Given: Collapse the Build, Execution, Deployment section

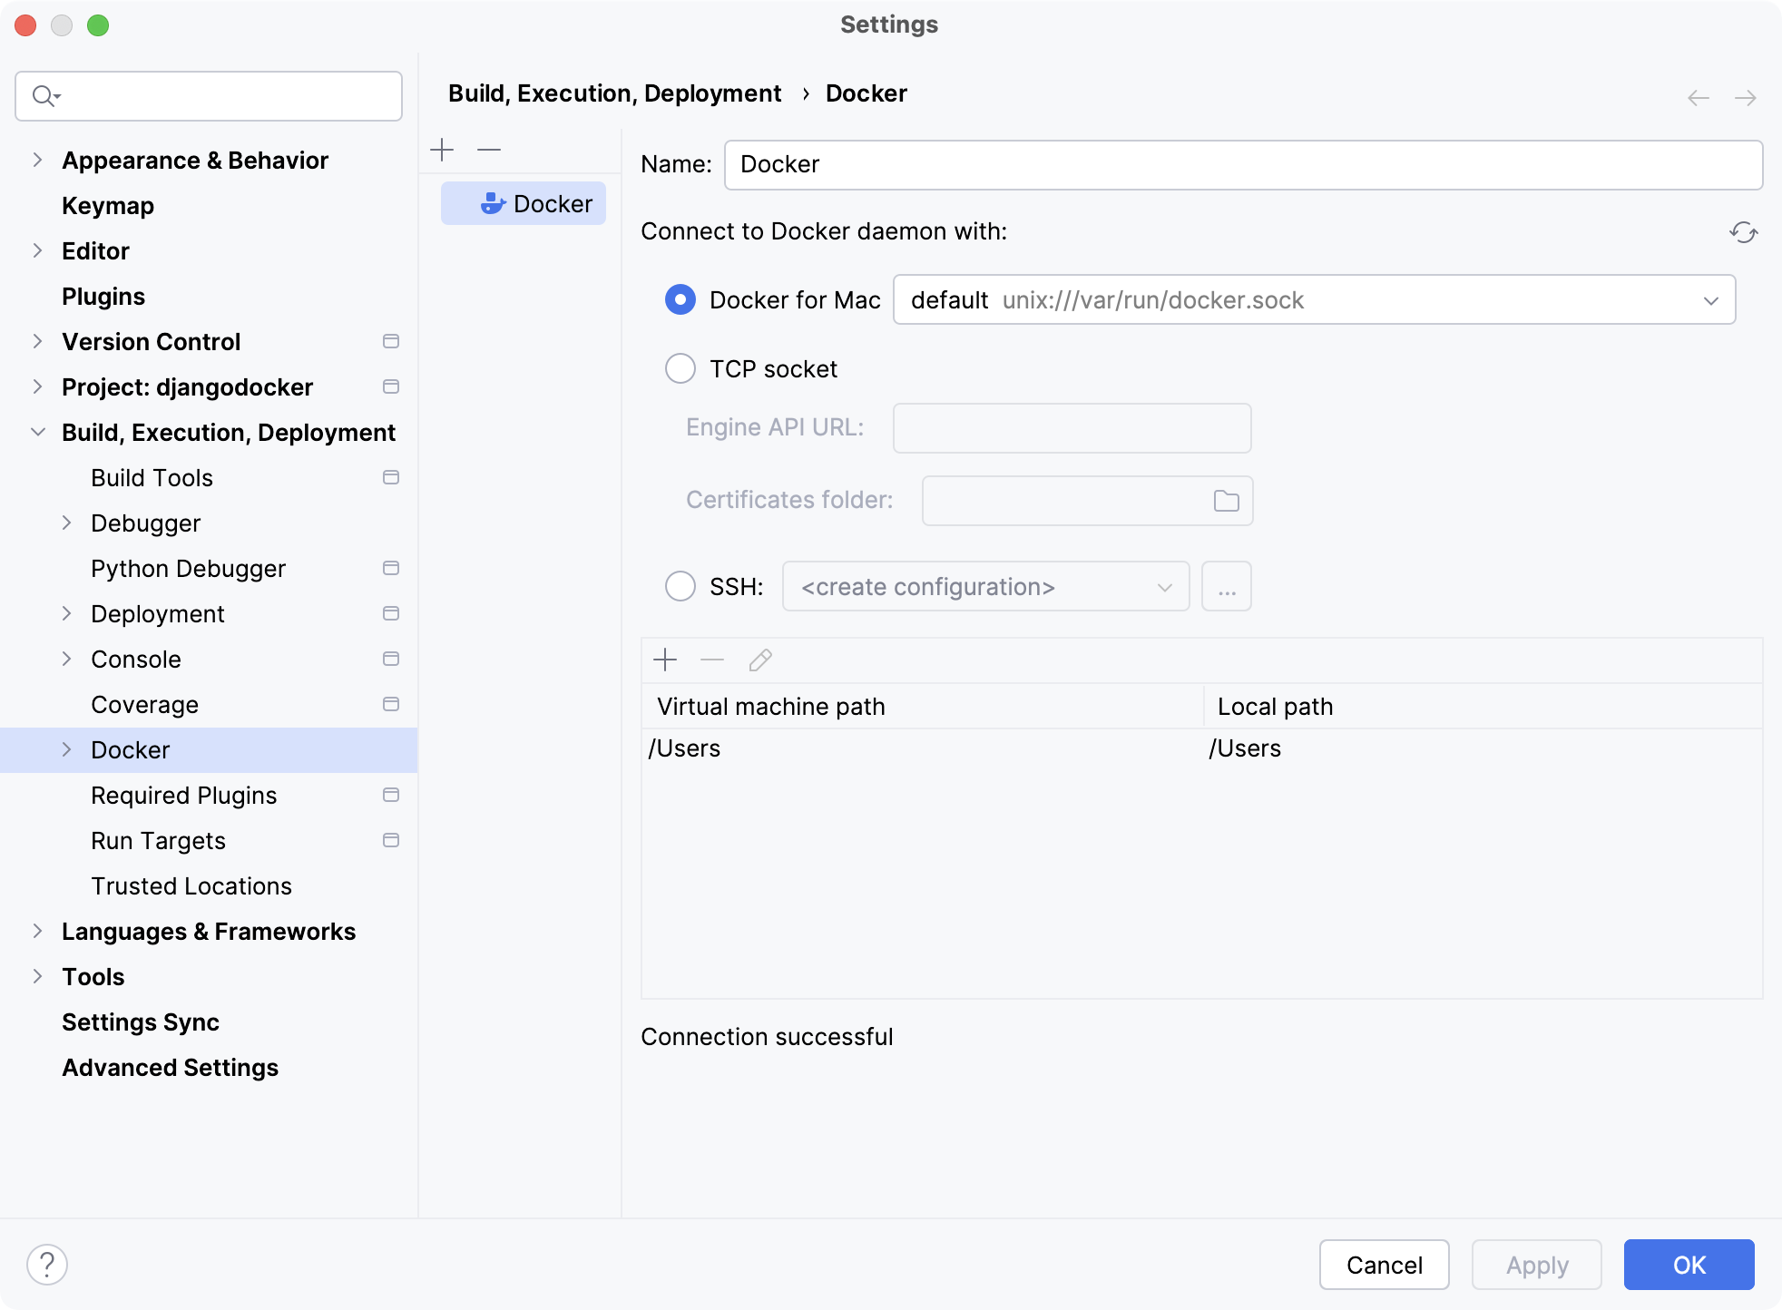Looking at the screenshot, I should (37, 432).
